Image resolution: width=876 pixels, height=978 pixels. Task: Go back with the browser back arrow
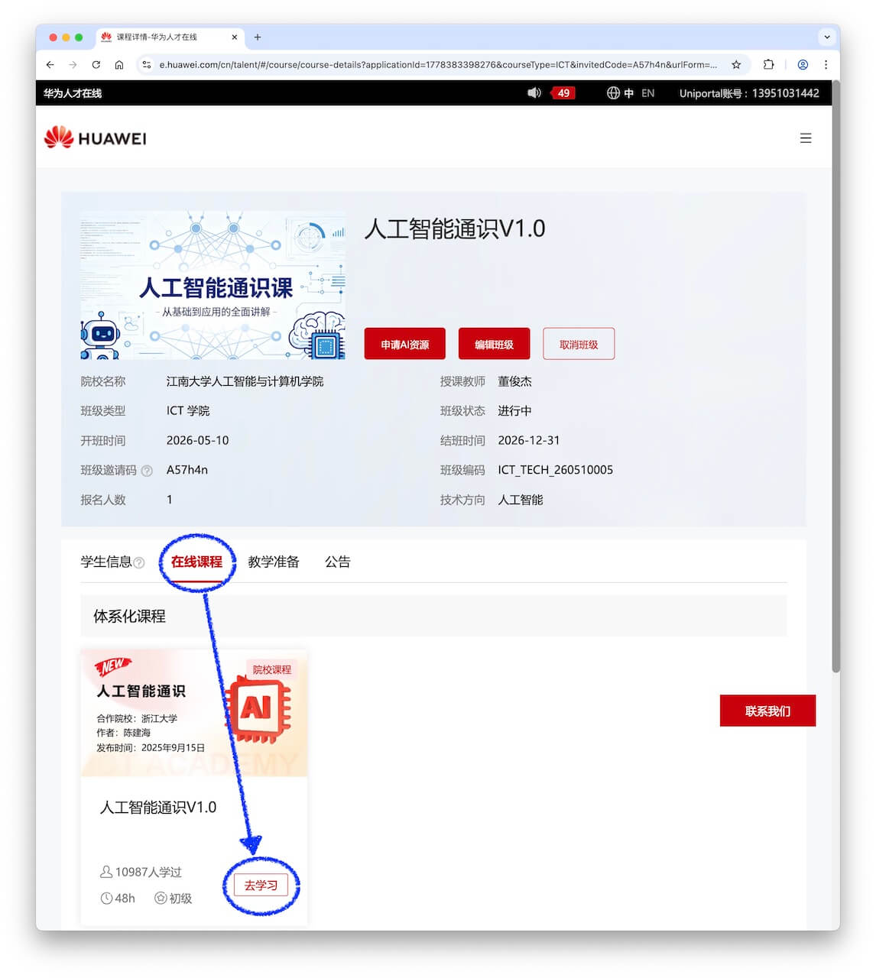point(50,65)
